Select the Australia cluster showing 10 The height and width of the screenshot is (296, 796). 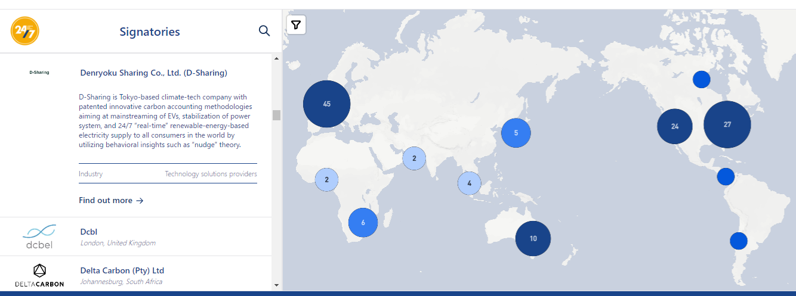click(533, 238)
